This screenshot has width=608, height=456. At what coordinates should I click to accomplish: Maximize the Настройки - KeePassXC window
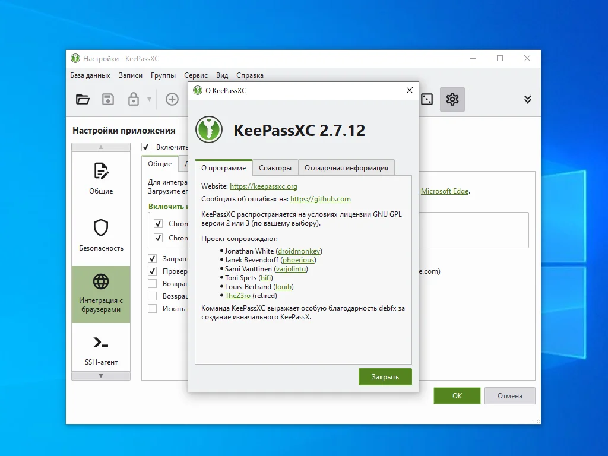pyautogui.click(x=500, y=58)
